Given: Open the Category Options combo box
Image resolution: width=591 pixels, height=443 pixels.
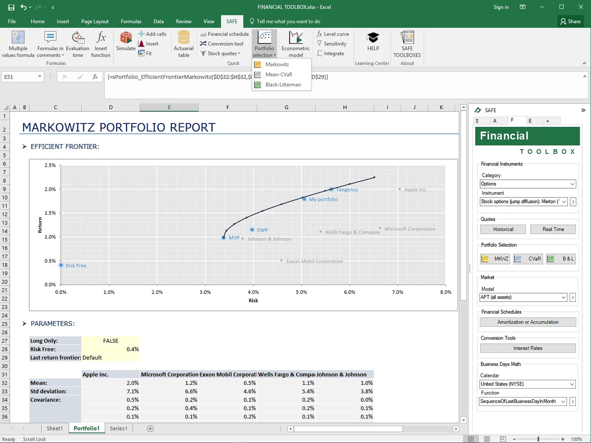Looking at the screenshot, I should (528, 184).
